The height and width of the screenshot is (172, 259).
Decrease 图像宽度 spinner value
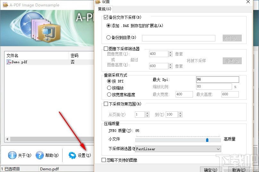pyautogui.click(x=171, y=55)
